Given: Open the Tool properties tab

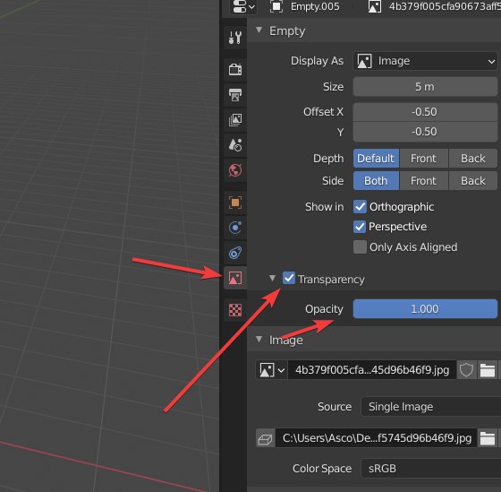Looking at the screenshot, I should click(235, 38).
